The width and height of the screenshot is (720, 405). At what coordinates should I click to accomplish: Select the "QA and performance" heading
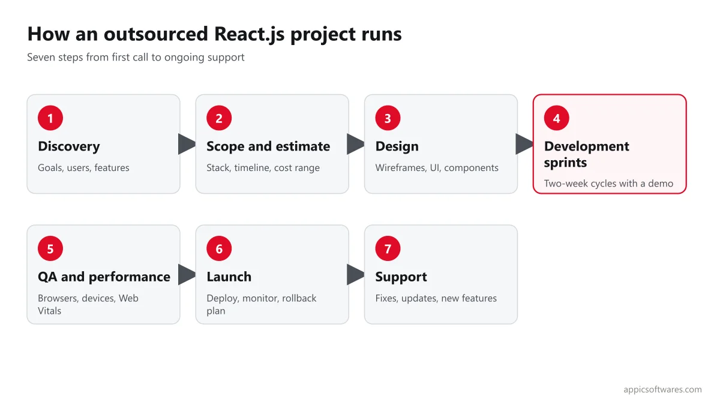coord(104,277)
